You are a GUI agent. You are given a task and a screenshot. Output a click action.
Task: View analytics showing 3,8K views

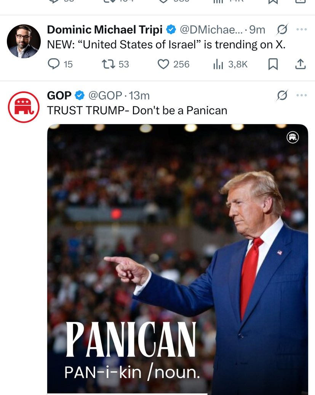click(218, 64)
